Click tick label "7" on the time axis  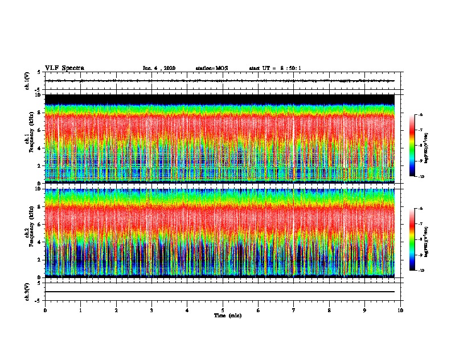click(294, 310)
